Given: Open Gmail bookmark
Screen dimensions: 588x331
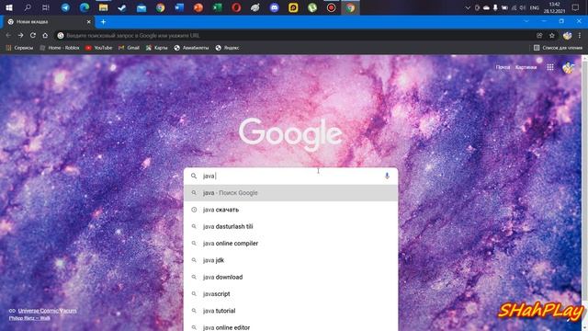Looking at the screenshot, I should pyautogui.click(x=129, y=48).
